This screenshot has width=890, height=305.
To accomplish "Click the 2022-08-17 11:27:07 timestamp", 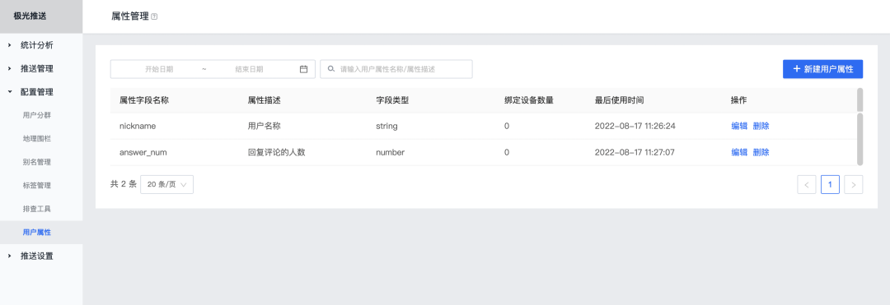I will click(635, 152).
